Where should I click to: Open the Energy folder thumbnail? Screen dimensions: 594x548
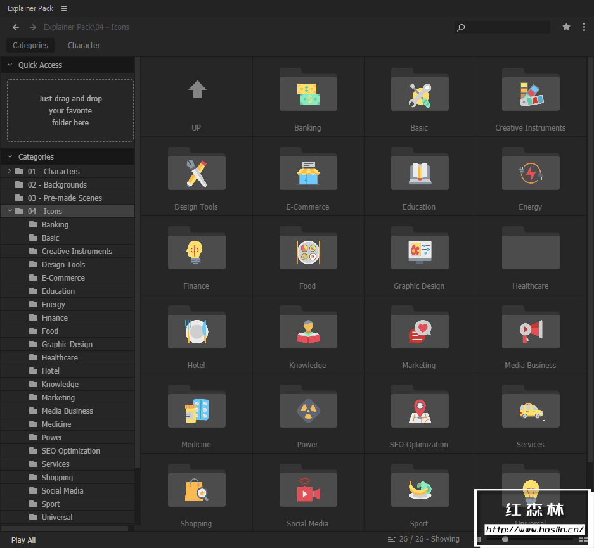[x=531, y=169]
